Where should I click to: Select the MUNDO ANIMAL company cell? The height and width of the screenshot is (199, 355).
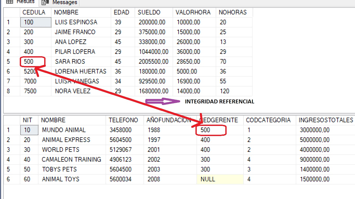point(72,130)
